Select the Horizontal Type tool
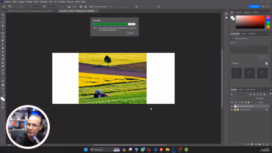This screenshot has width=272, height=153. pos(3,74)
